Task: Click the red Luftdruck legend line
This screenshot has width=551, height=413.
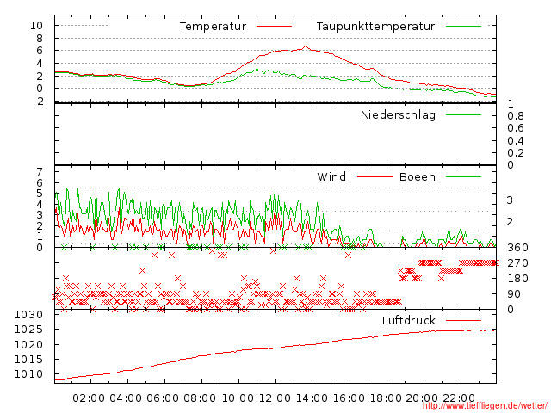Action: (x=463, y=320)
